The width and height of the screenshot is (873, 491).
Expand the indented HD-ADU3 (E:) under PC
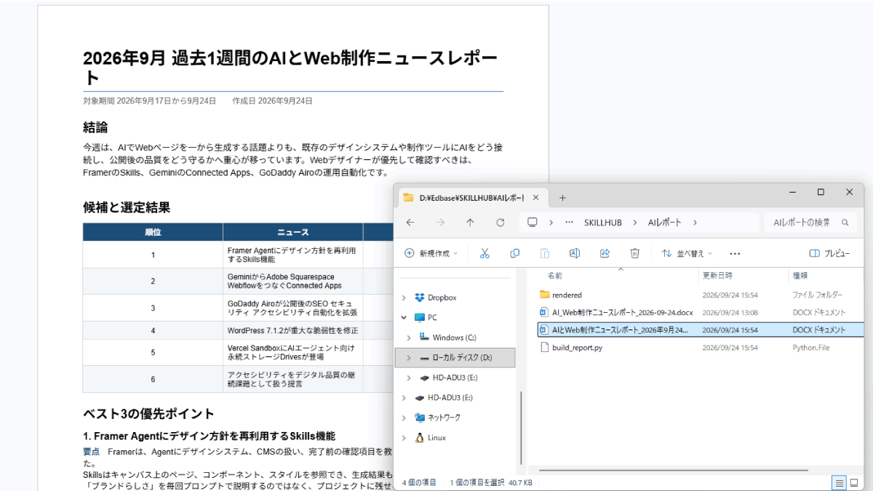click(x=409, y=378)
